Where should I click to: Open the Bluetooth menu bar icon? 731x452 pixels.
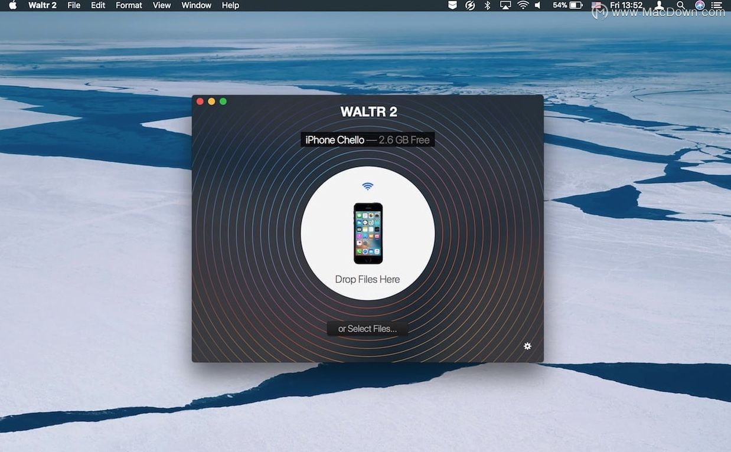(488, 5)
